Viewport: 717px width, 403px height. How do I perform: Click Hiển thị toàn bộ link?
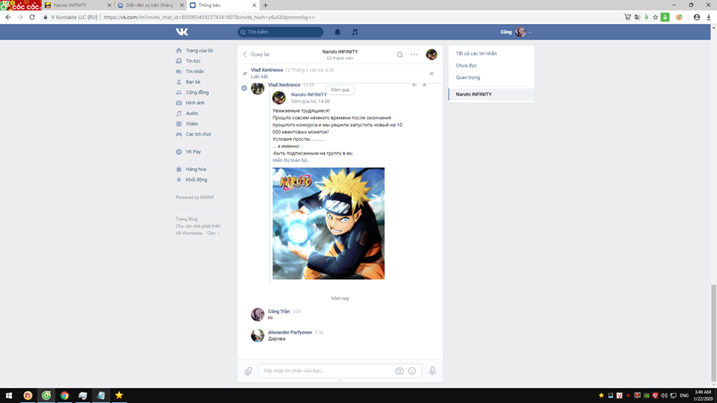pyautogui.click(x=291, y=160)
